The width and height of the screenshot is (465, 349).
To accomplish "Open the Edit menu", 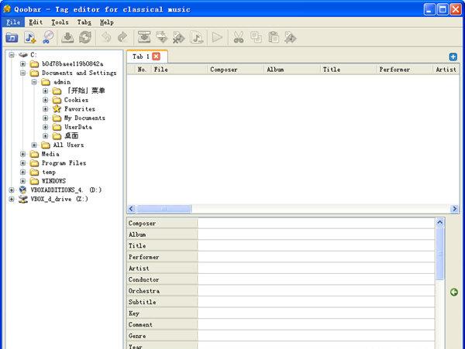I will pos(36,22).
